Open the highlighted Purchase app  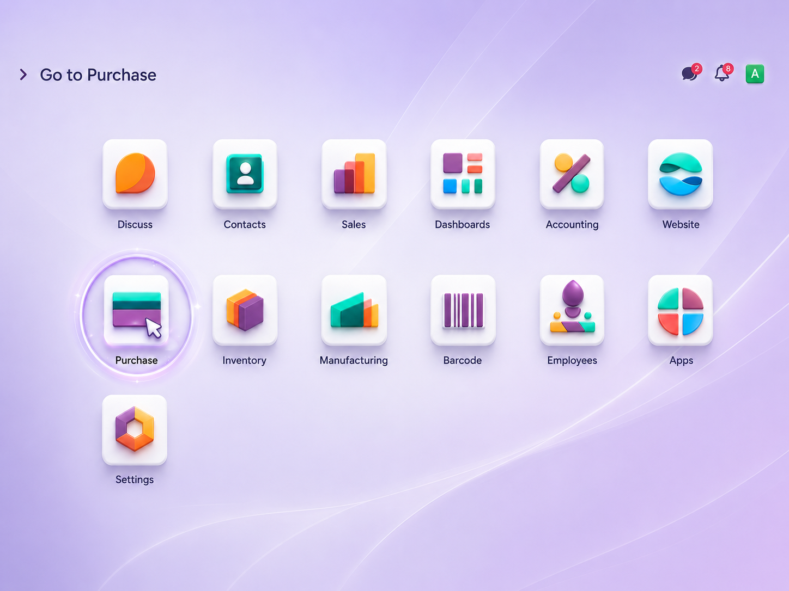pyautogui.click(x=136, y=310)
